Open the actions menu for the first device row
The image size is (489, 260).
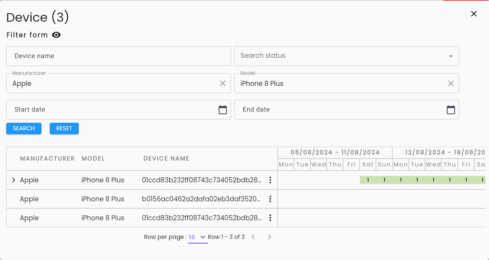click(x=270, y=180)
